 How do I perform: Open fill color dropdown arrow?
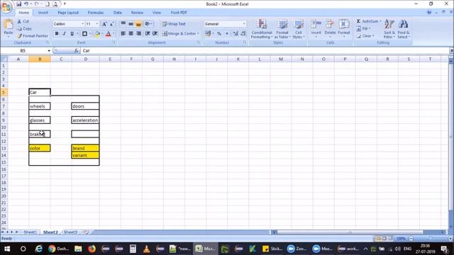click(102, 33)
